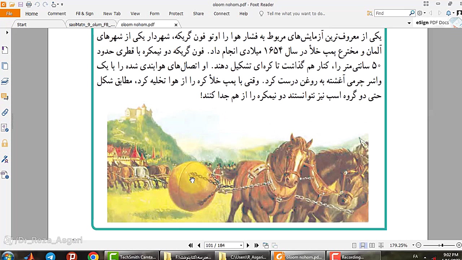Viewport: 462px width, 260px height.
Task: Open the Layers panel in the sidebar
Action: click(5, 81)
